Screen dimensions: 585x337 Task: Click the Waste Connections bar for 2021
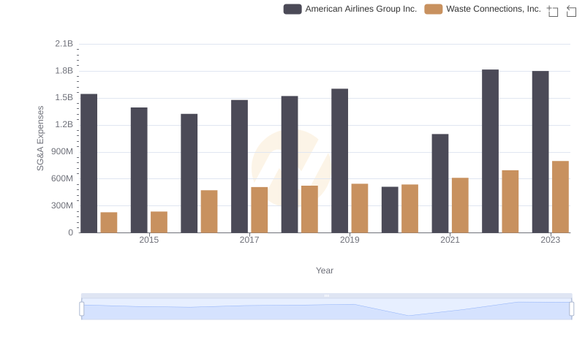460,205
